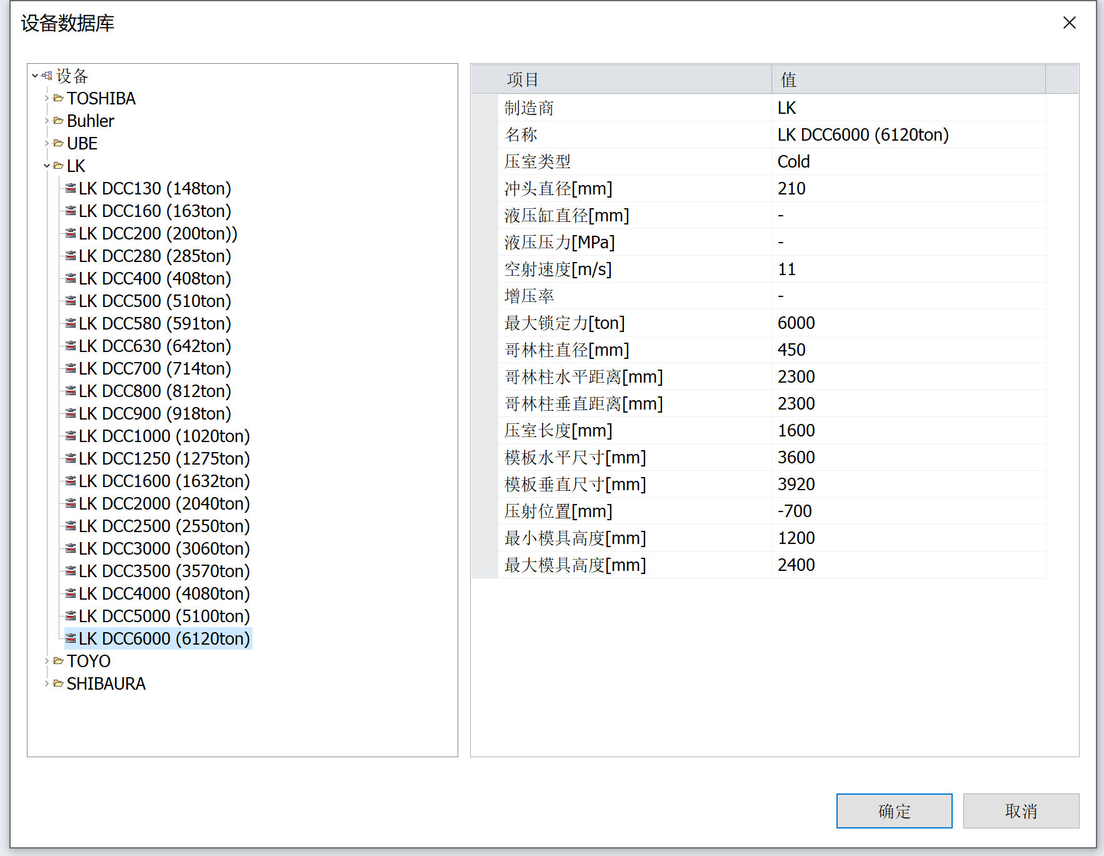The image size is (1104, 856).
Task: Click the 最大锁定力[ton] value 6000
Action: (x=796, y=323)
